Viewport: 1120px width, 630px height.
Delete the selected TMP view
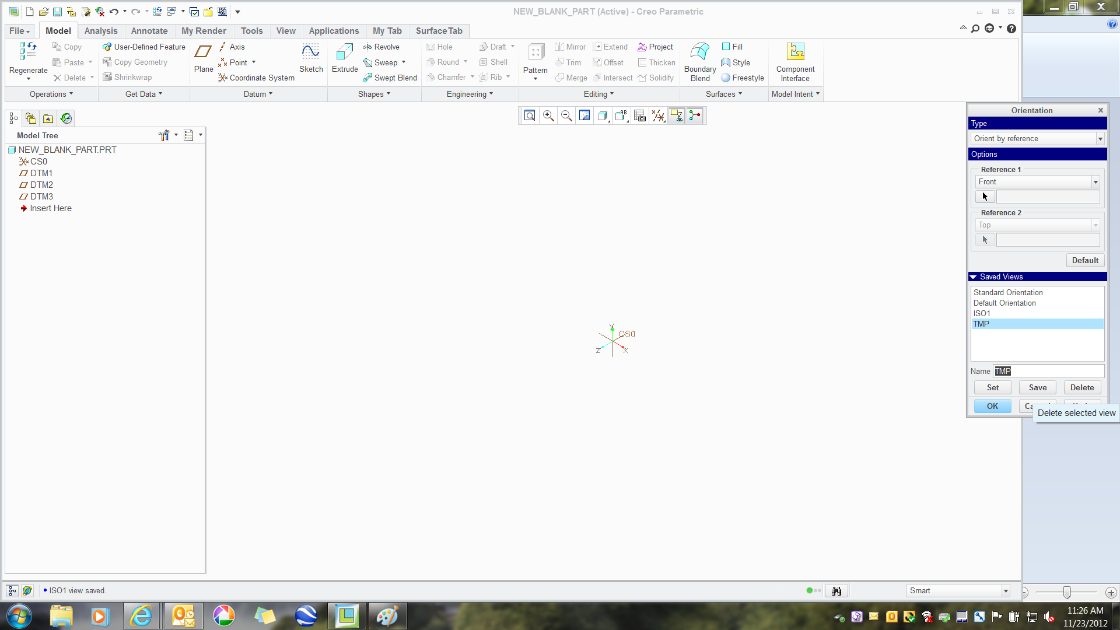(1082, 388)
